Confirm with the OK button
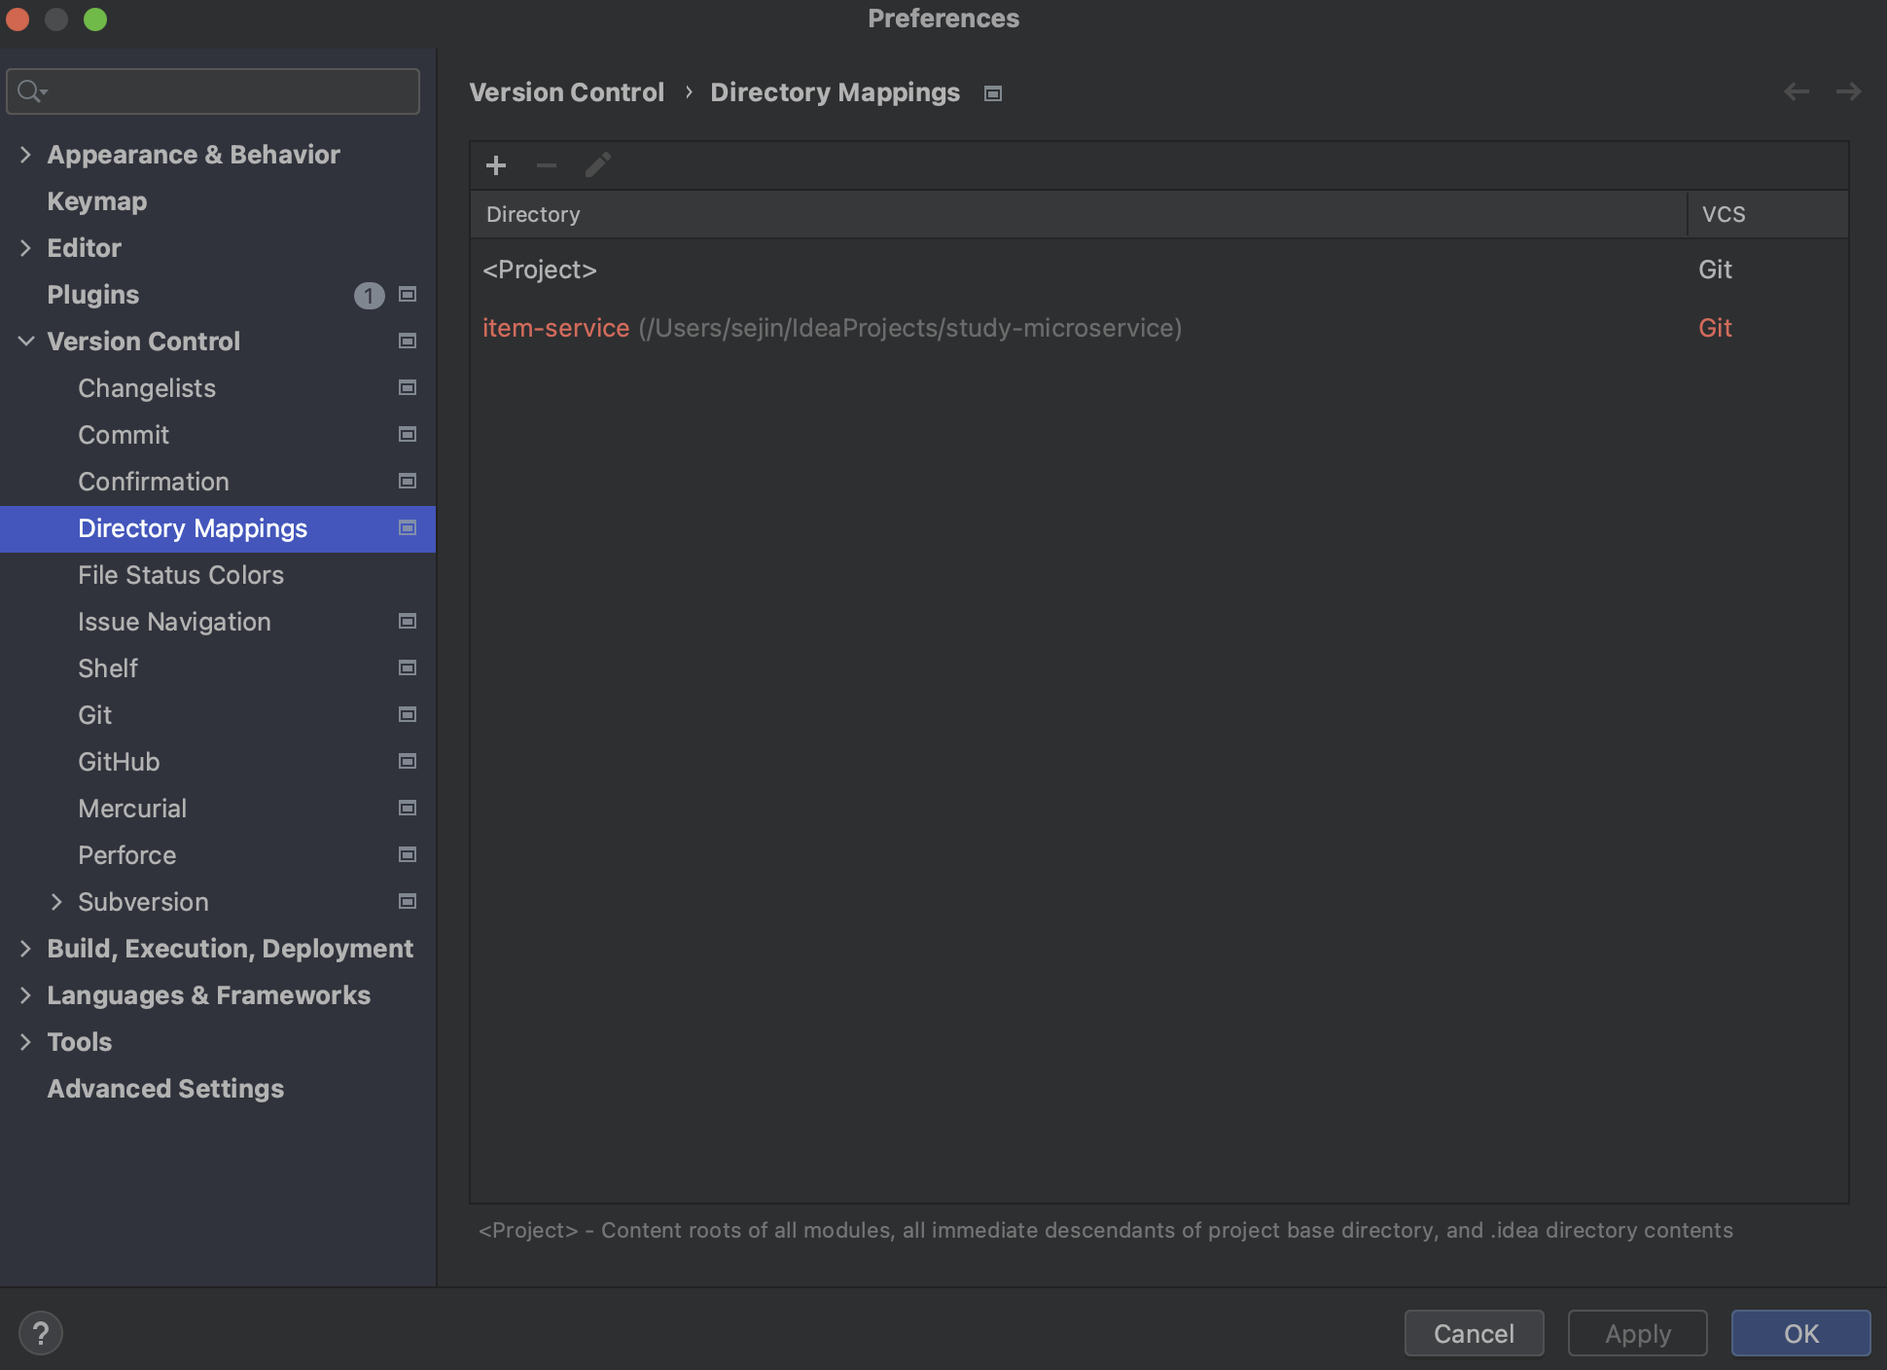 point(1799,1333)
